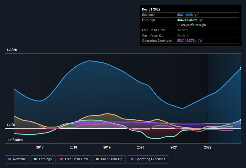This screenshot has height=168, width=246.
Task: Toggle the Free Cash Flow legend button
Action: pos(74,159)
